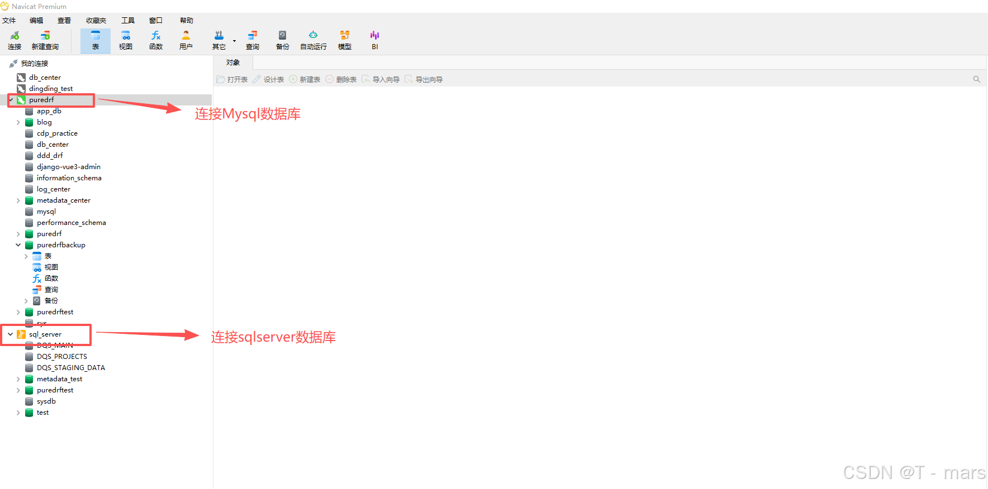988x489 pixels.
Task: Expand the metadata_center database node
Action: pyautogui.click(x=18, y=200)
